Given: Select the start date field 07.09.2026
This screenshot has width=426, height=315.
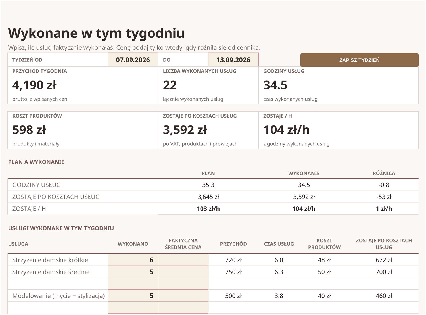Looking at the screenshot, I should click(x=133, y=60).
